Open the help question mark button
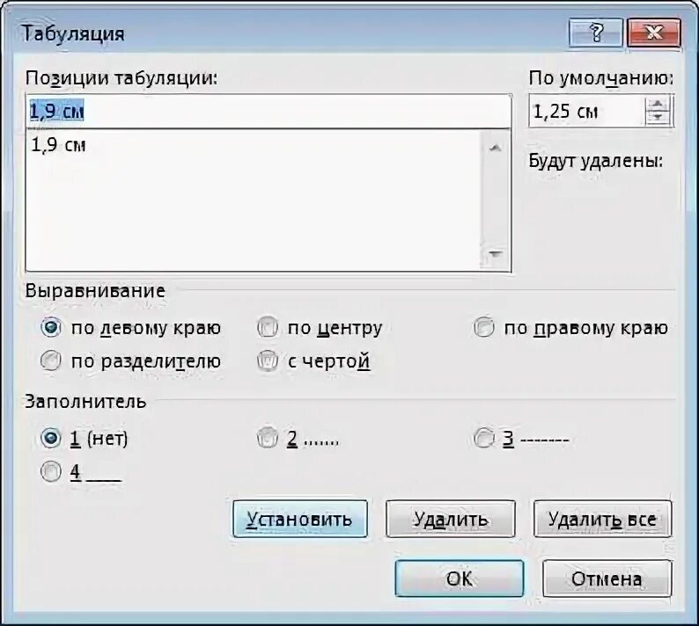Viewport: 699px width, 626px height. (596, 33)
